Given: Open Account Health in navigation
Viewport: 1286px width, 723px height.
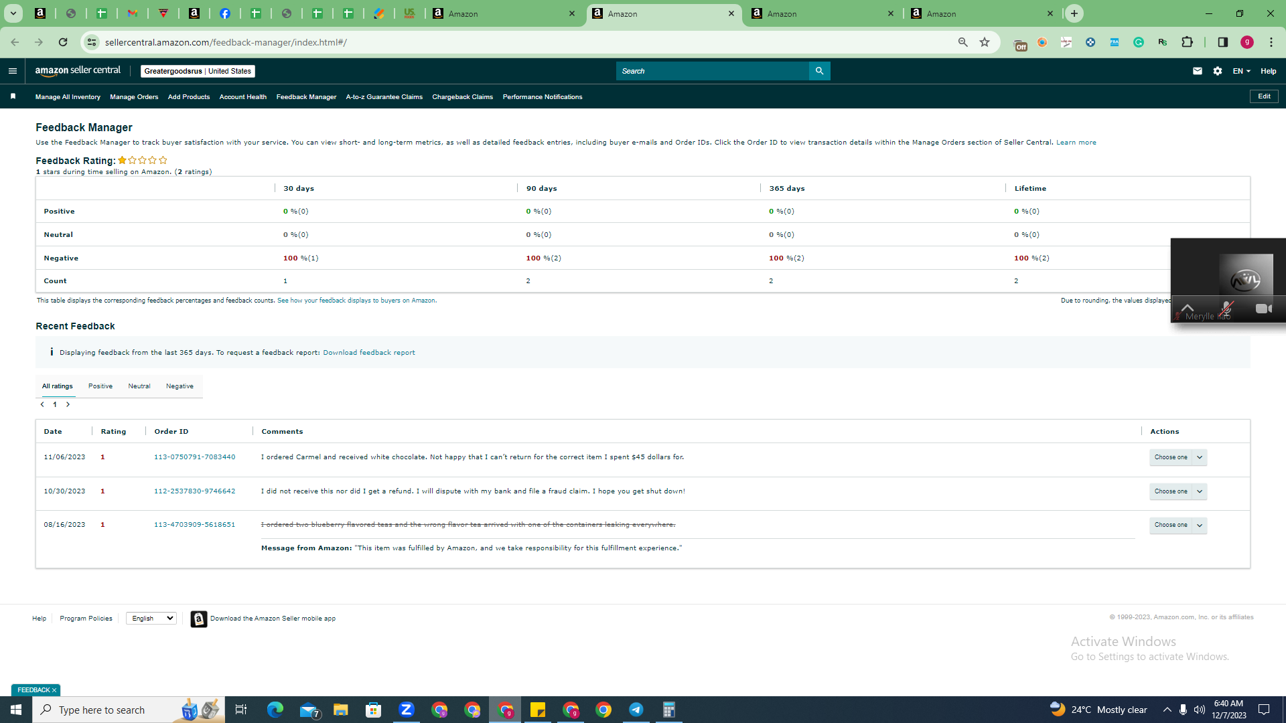Looking at the screenshot, I should pos(243,97).
